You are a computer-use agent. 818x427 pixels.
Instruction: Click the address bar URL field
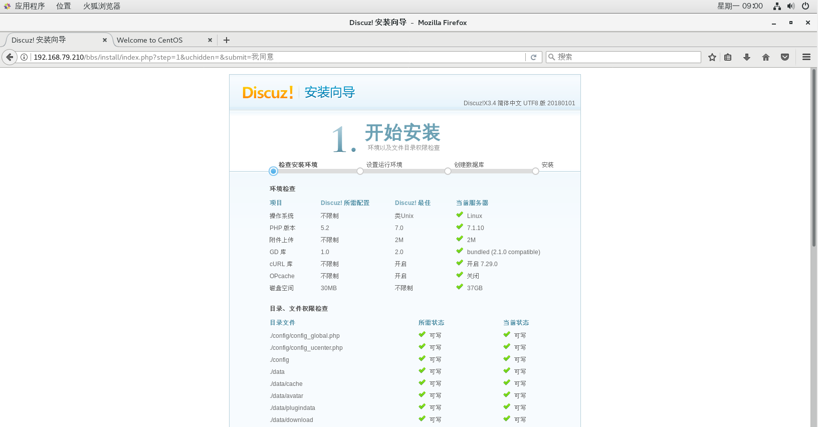pyautogui.click(x=278, y=57)
